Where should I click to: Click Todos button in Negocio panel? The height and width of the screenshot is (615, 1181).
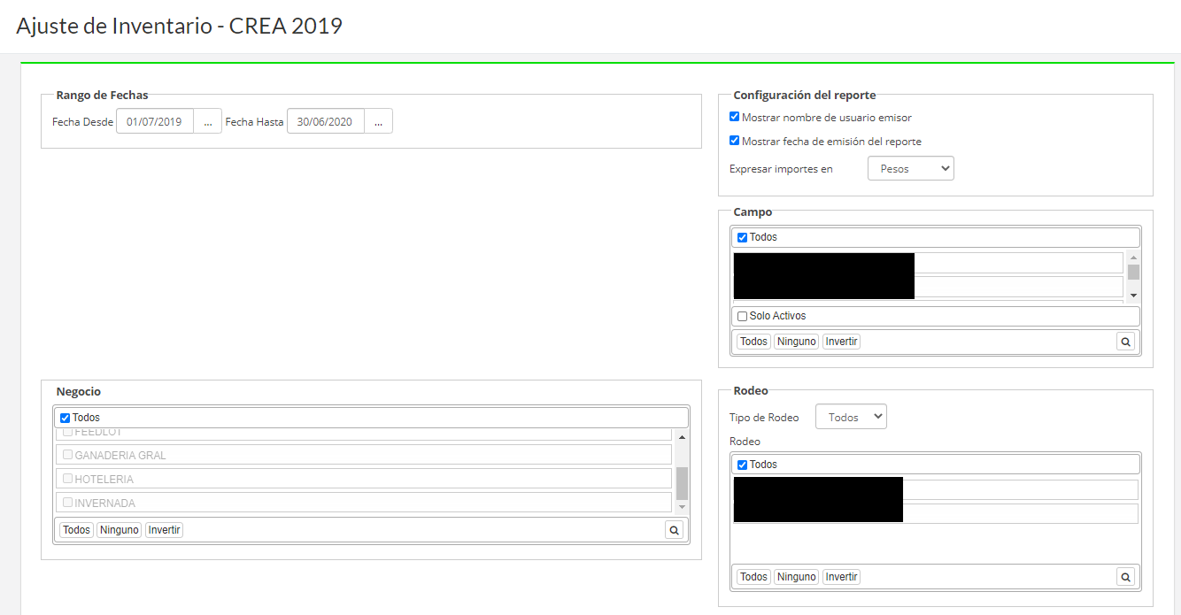click(76, 530)
